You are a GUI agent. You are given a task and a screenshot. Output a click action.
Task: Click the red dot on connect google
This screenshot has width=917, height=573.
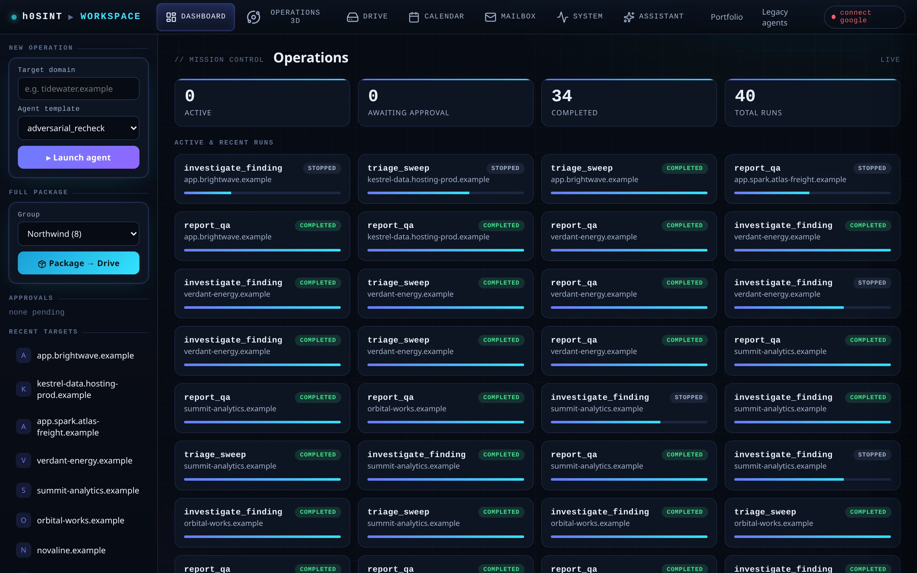pyautogui.click(x=833, y=17)
